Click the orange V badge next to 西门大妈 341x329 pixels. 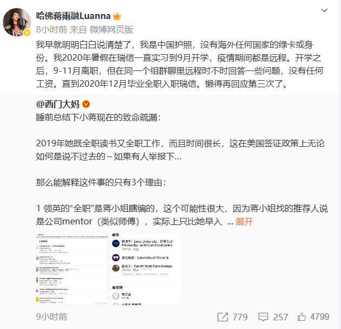tap(86, 104)
